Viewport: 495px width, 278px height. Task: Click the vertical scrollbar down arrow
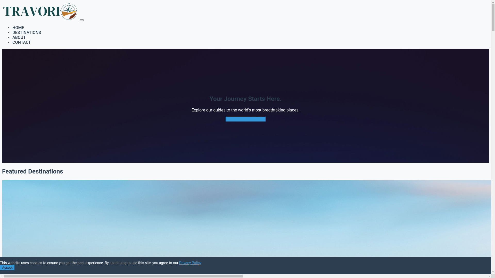[x=493, y=272]
